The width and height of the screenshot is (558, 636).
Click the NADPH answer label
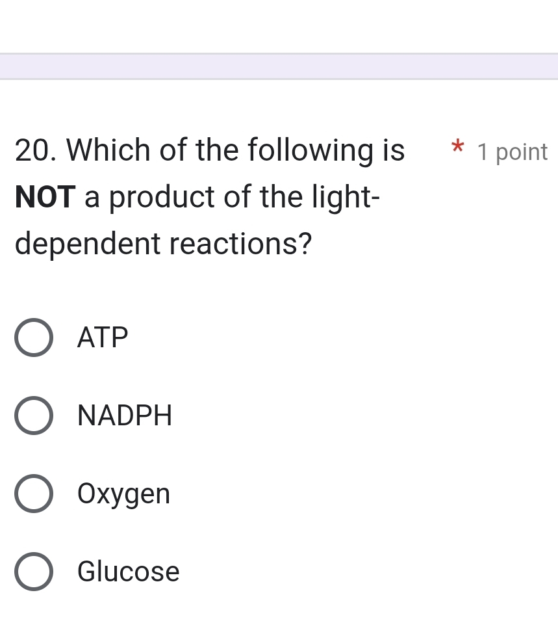(124, 415)
